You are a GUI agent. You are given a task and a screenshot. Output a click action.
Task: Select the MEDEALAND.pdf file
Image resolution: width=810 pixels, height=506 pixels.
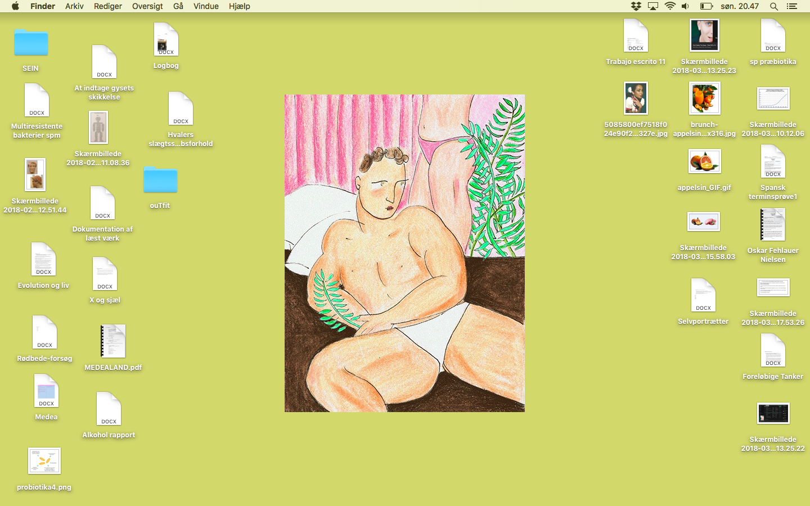pyautogui.click(x=113, y=341)
